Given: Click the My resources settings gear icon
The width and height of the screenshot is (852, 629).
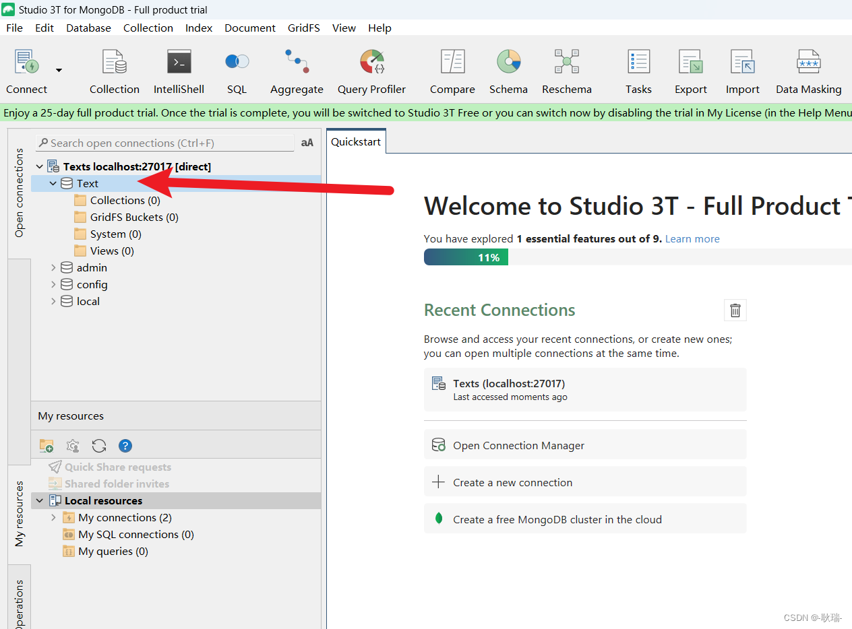Looking at the screenshot, I should 73,445.
